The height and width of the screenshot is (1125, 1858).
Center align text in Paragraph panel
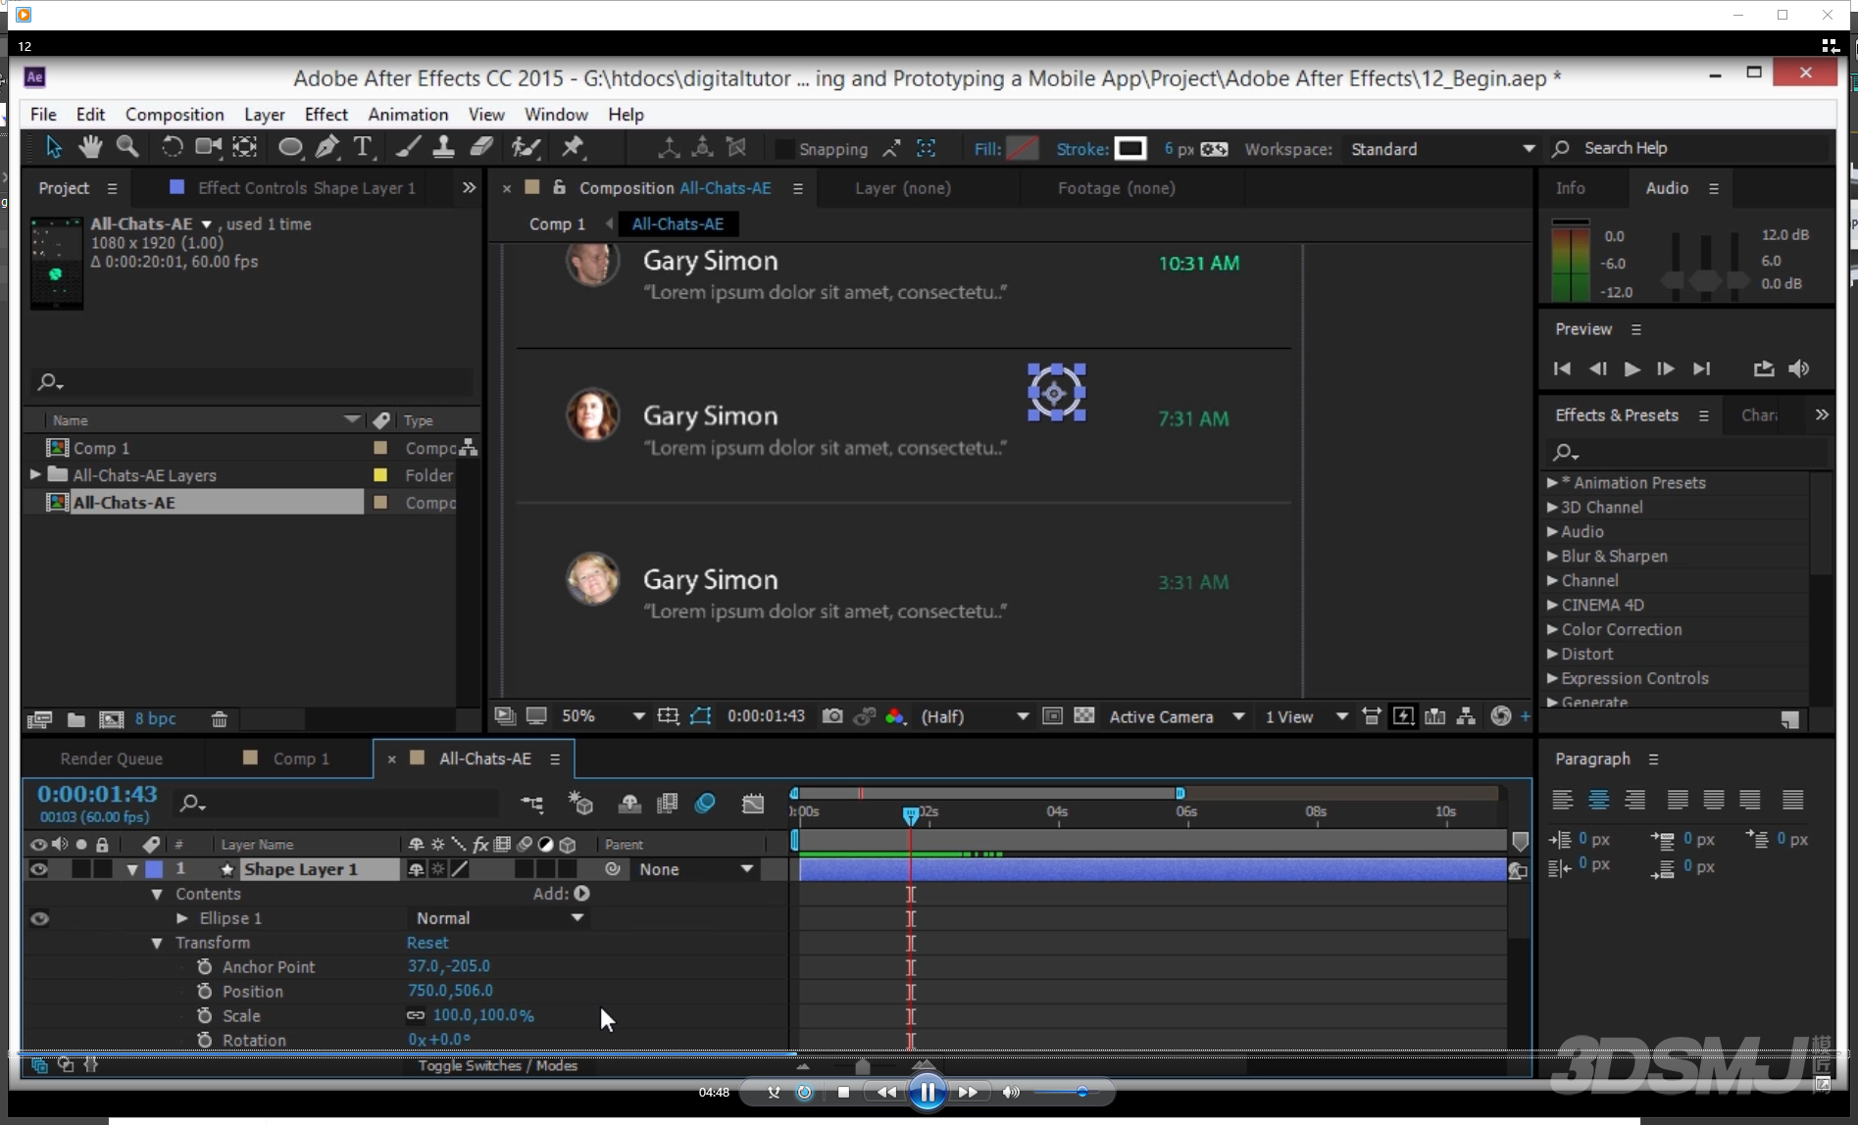[x=1598, y=800]
